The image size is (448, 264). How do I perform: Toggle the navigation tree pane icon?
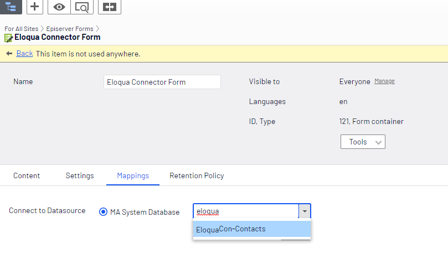pyautogui.click(x=11, y=7)
